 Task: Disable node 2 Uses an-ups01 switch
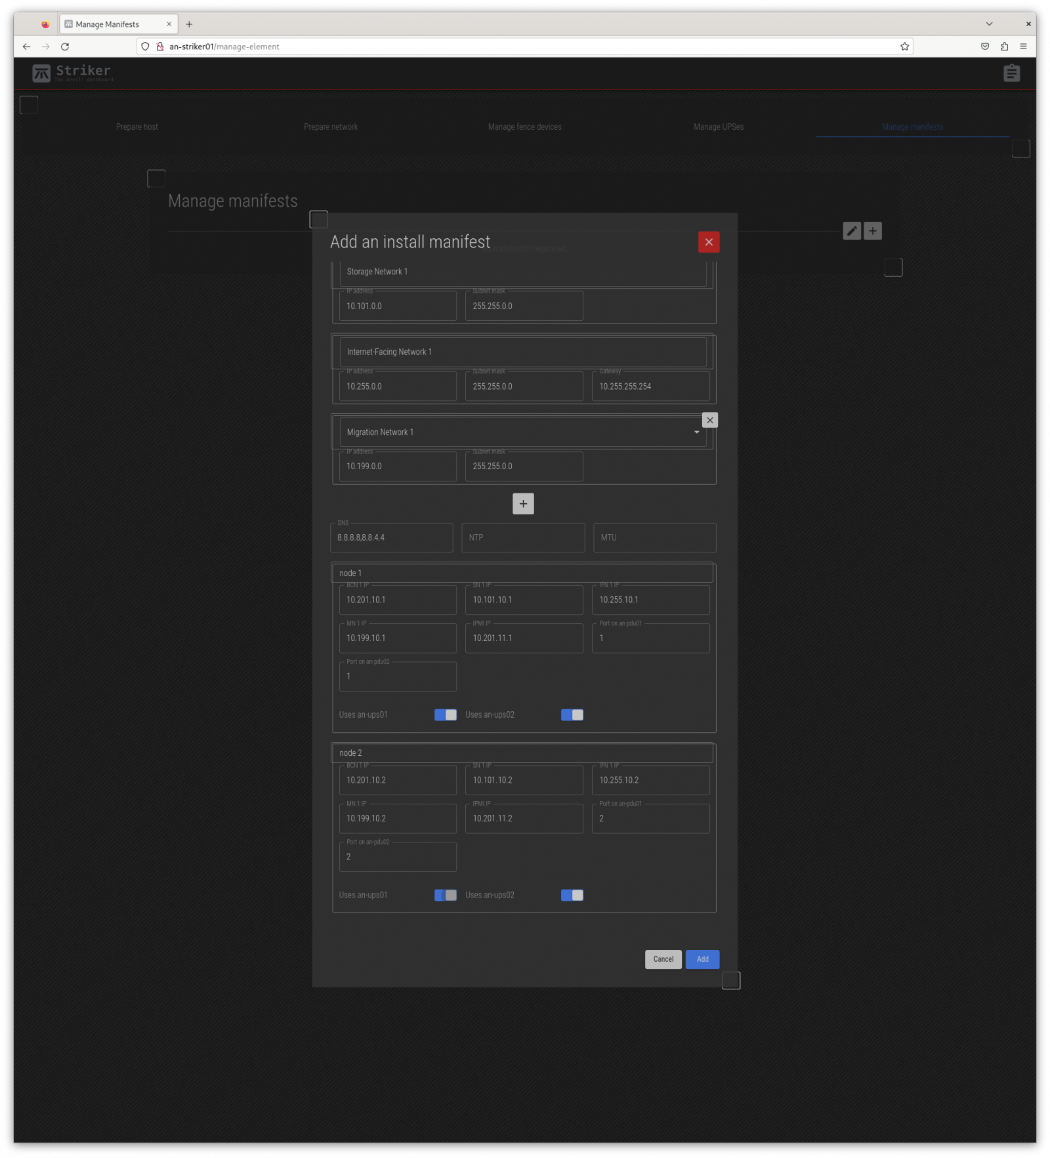click(445, 895)
